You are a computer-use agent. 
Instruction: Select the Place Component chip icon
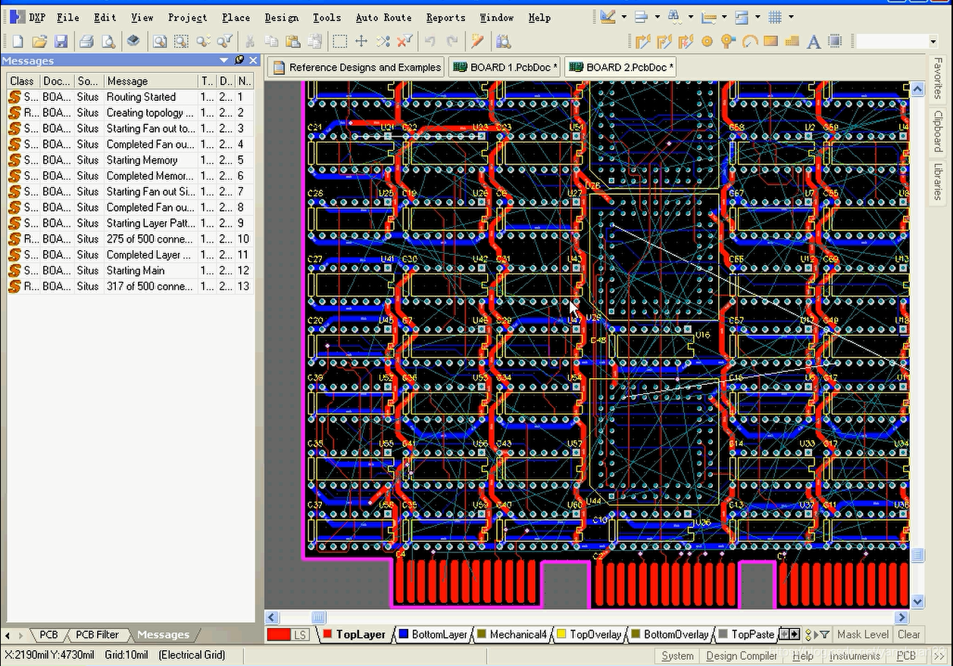tap(835, 42)
